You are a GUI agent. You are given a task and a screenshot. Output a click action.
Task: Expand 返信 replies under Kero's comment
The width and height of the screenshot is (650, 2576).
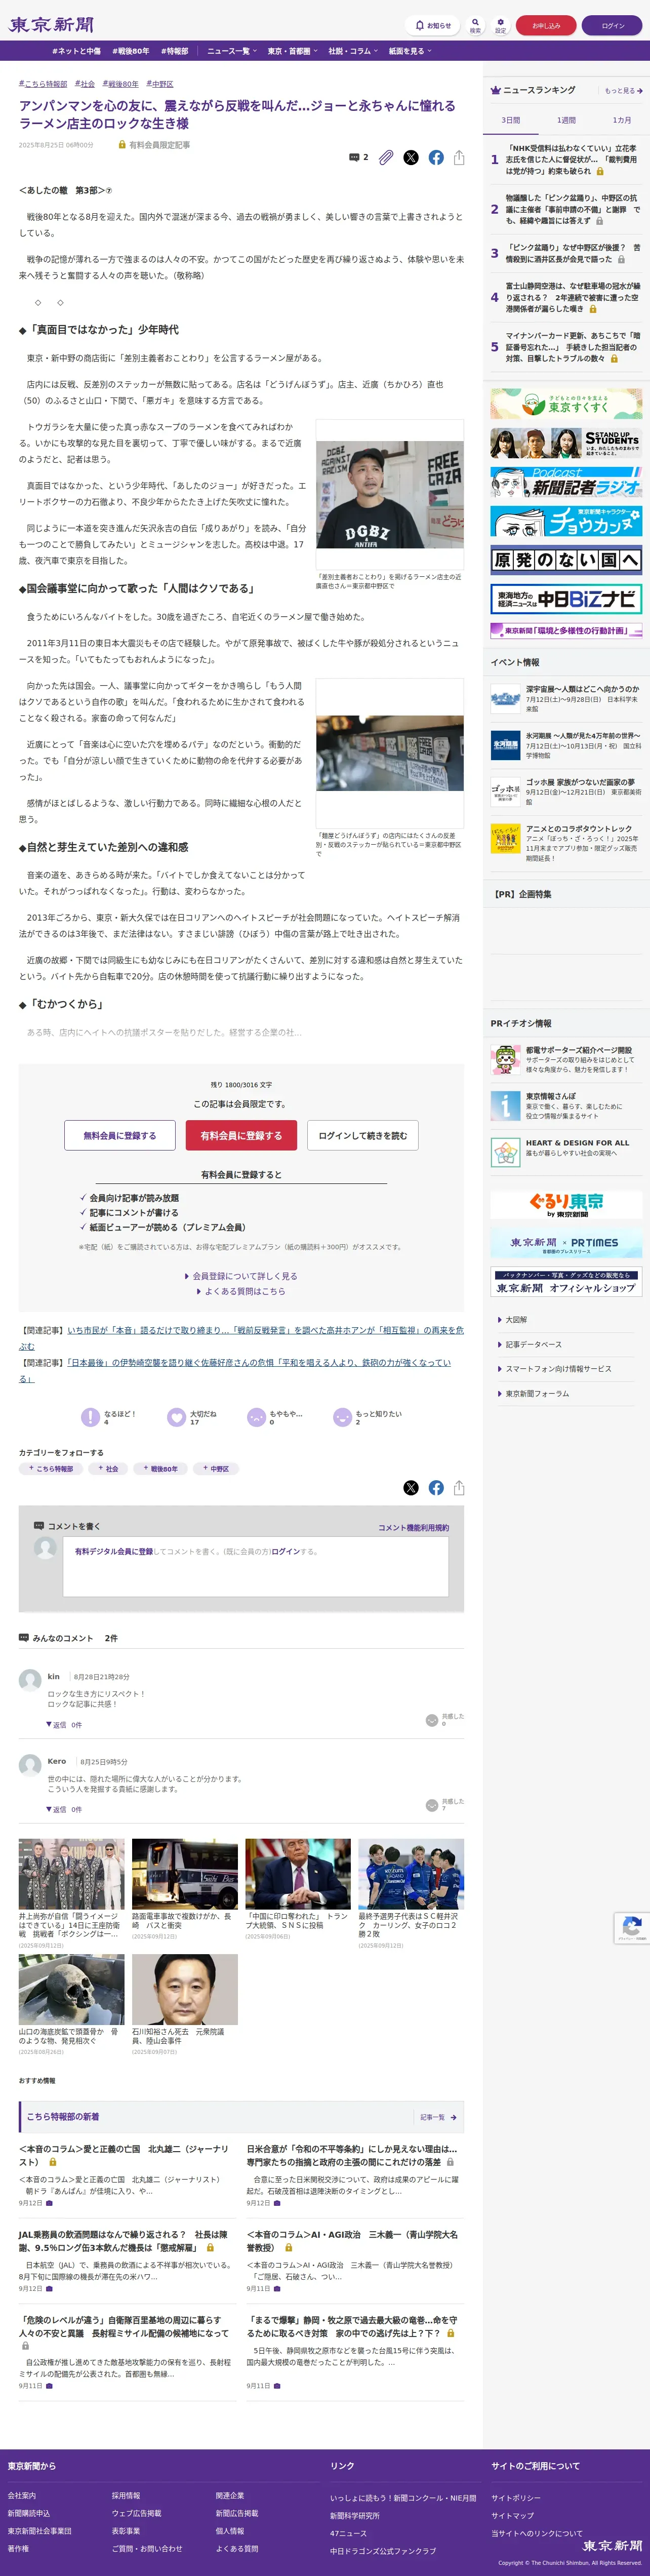point(64,1809)
